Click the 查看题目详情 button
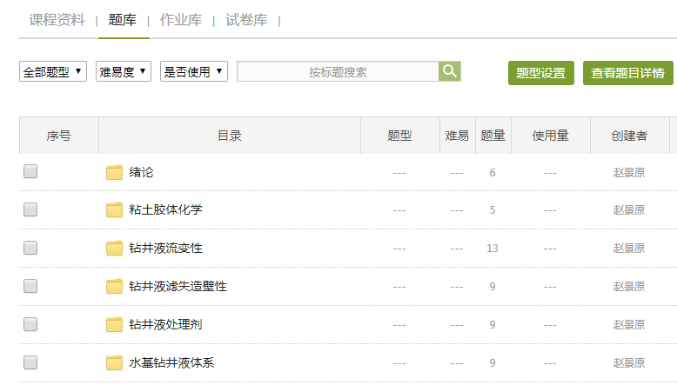 coord(627,73)
